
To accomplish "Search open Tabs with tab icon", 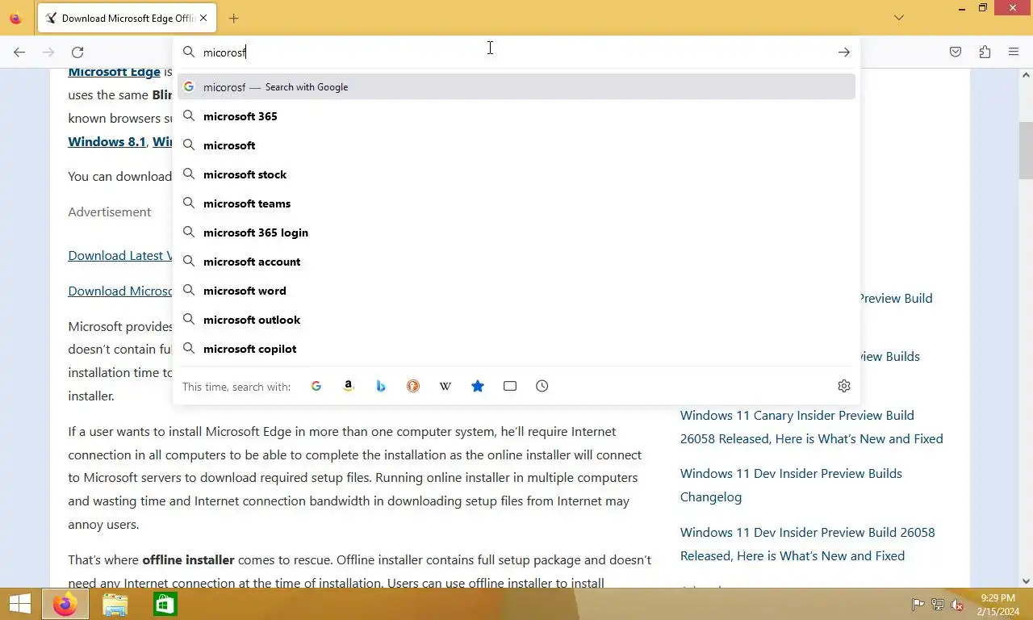I will [510, 386].
